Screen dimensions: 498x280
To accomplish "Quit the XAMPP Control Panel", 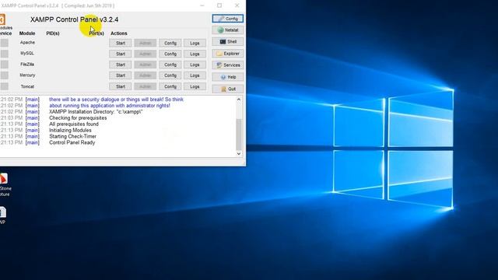I will point(228,89).
